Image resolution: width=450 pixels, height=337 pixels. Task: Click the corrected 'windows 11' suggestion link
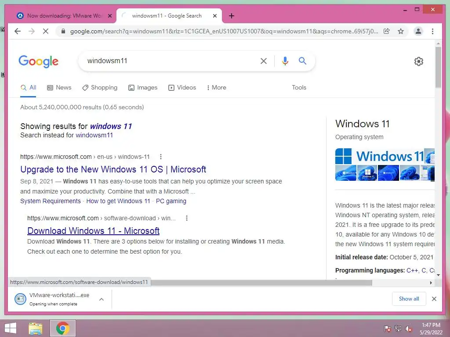pos(111,126)
